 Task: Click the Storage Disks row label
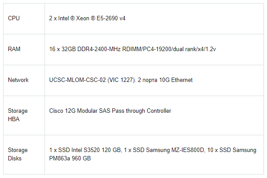[18, 154]
